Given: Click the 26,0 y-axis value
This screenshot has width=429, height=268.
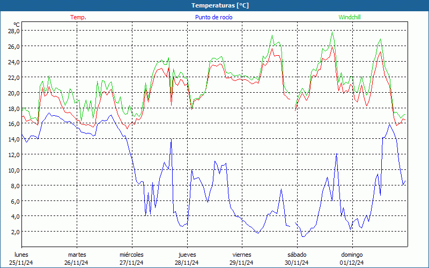Looking at the screenshot, I should tap(14, 46).
